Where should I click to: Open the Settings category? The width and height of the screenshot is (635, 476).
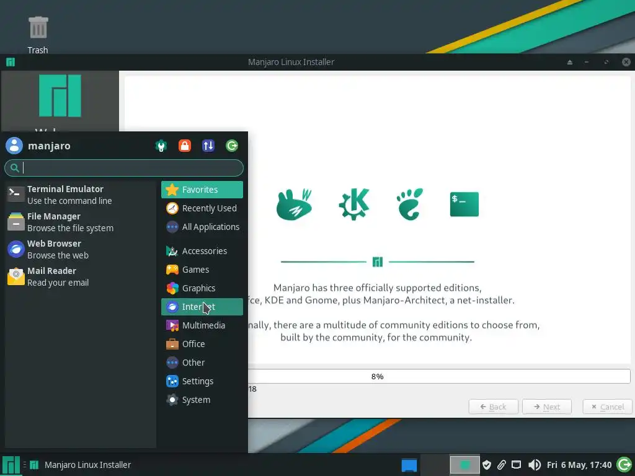pyautogui.click(x=202, y=381)
